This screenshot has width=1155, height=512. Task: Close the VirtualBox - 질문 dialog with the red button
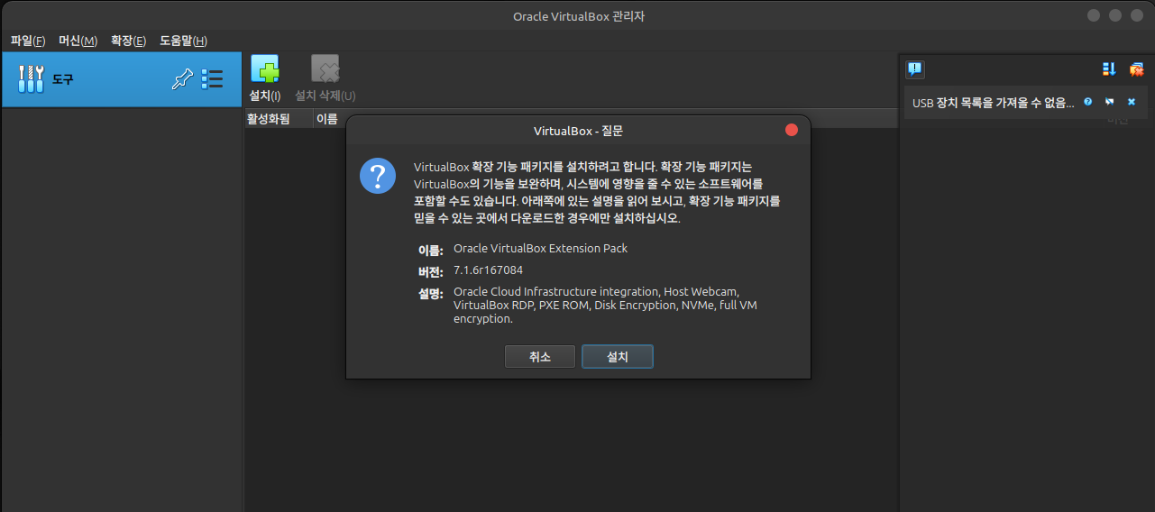coord(792,130)
